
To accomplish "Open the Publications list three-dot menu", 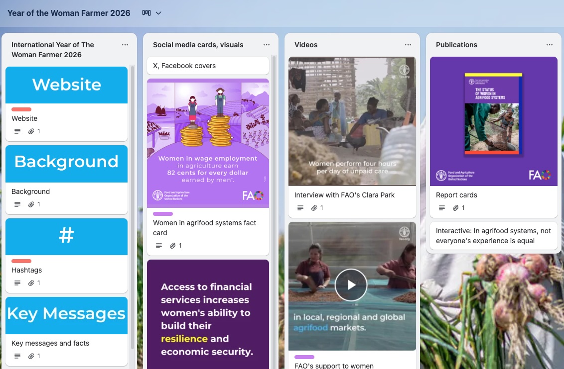I will tap(550, 45).
